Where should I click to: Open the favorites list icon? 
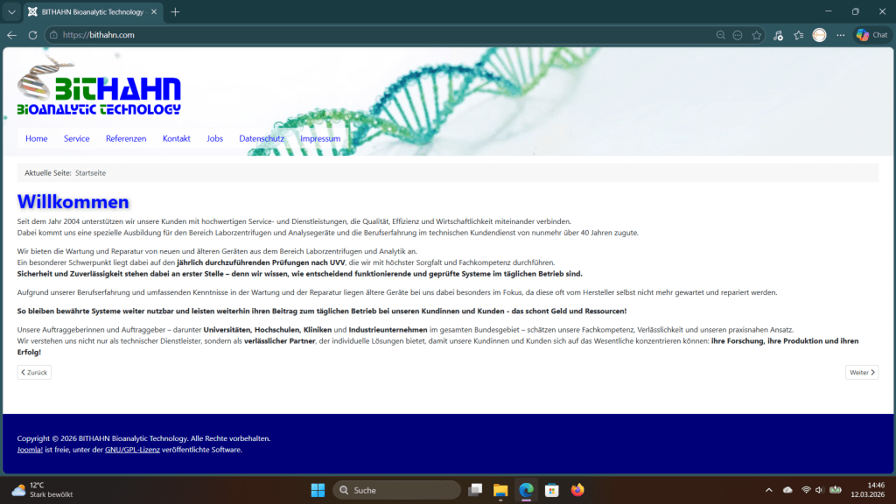pyautogui.click(x=799, y=35)
